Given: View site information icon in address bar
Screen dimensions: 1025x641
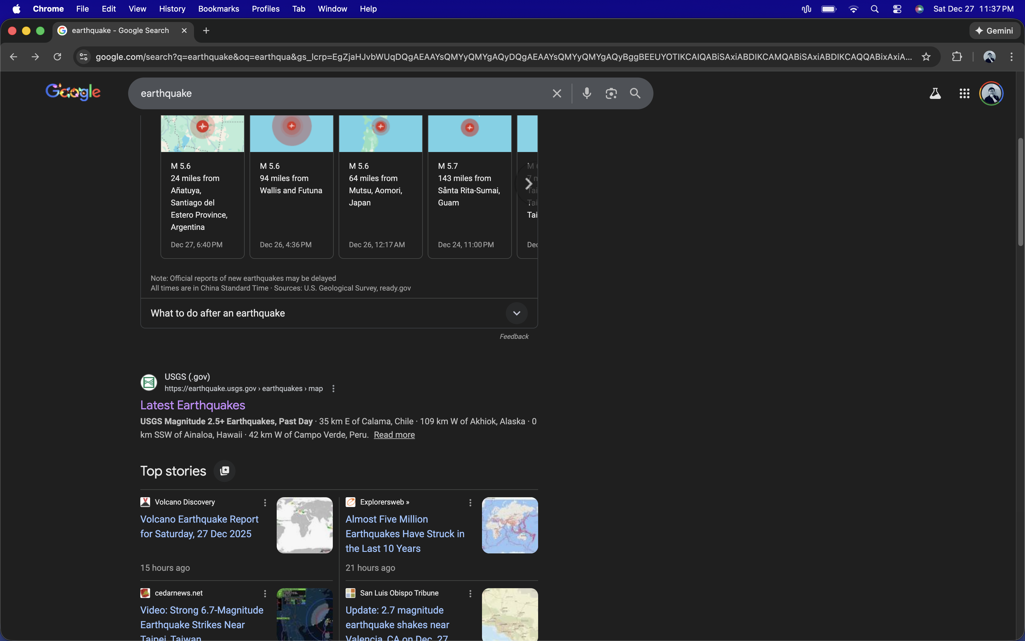Looking at the screenshot, I should 84,57.
